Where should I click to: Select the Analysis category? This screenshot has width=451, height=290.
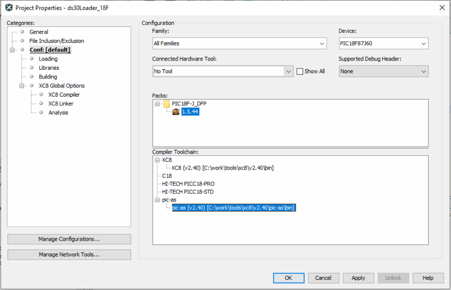click(x=58, y=112)
